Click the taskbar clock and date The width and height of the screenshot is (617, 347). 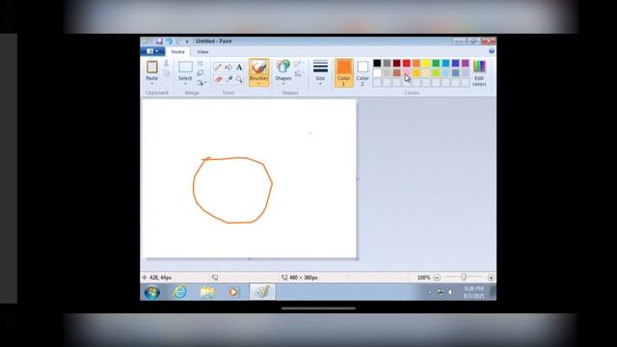tap(473, 292)
